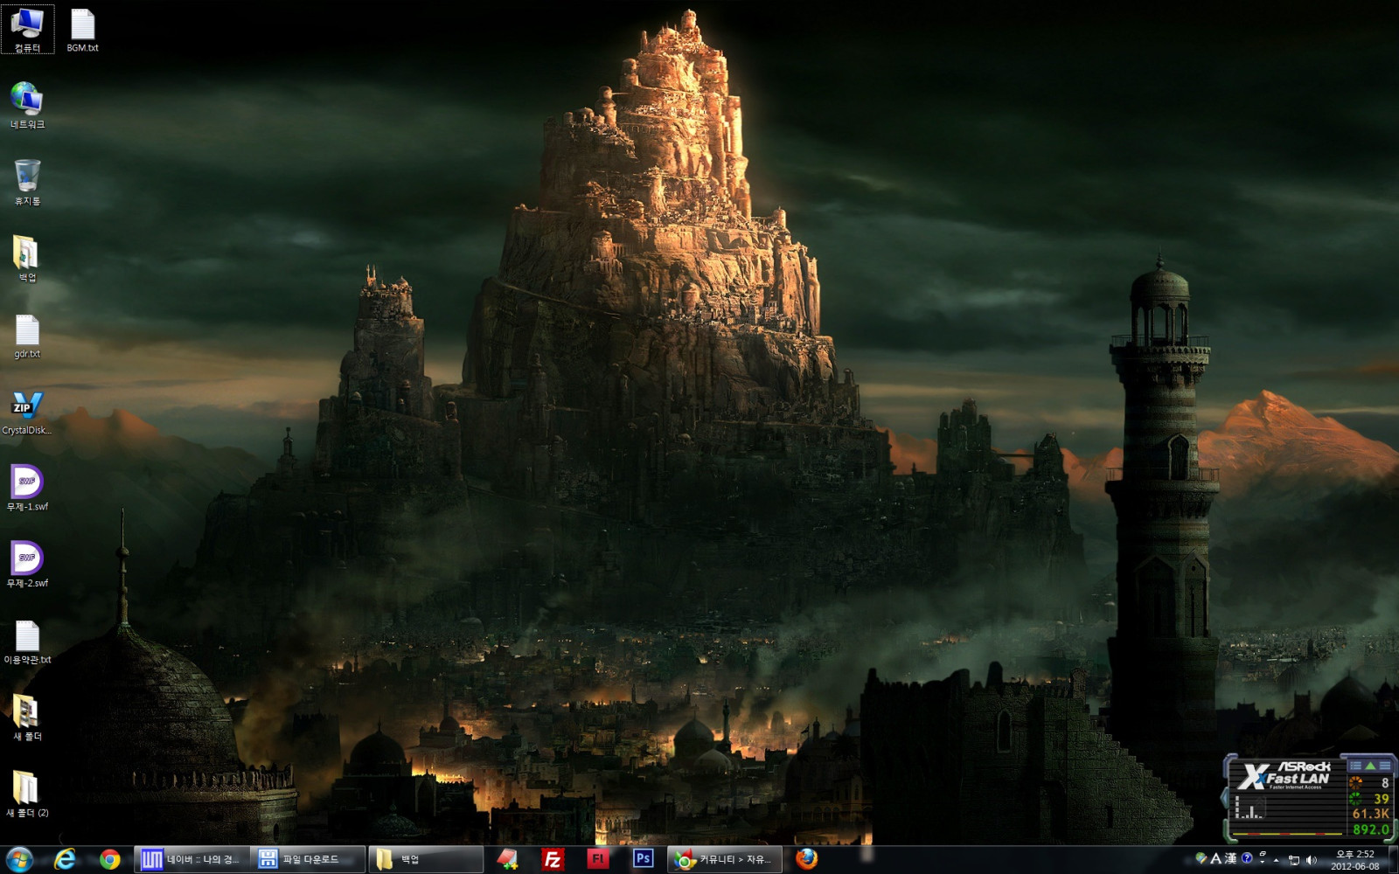Select the BGM.txt file on the desktop

point(82,31)
